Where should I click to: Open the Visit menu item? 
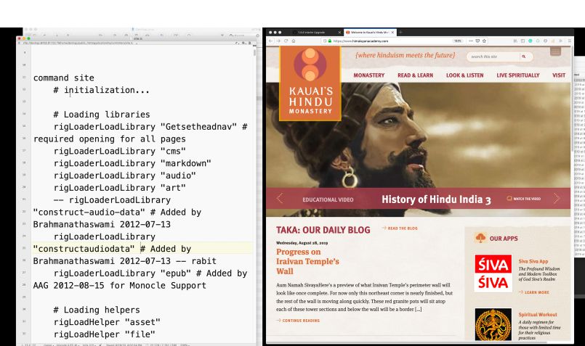pyautogui.click(x=559, y=75)
